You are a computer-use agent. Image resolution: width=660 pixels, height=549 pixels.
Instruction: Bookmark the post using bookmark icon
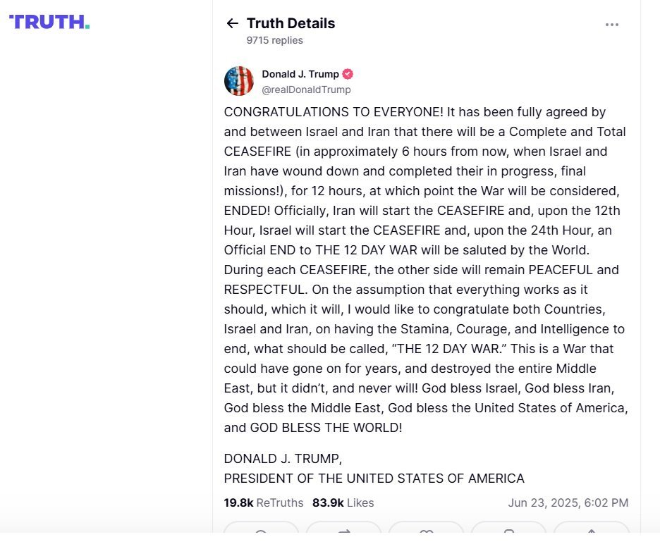pos(509,528)
